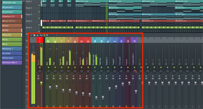The image size is (203, 109).
Task: Click the downward-arrow icon in the mixer toolbar
Action: coord(37,35)
